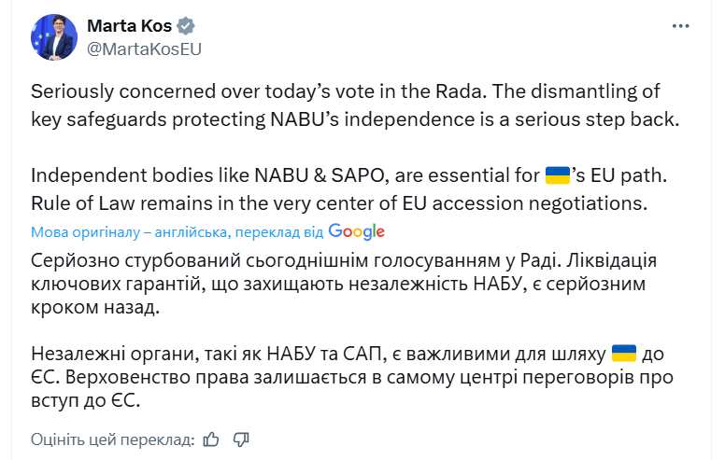Click thumbs up to rate translation

pyautogui.click(x=211, y=439)
